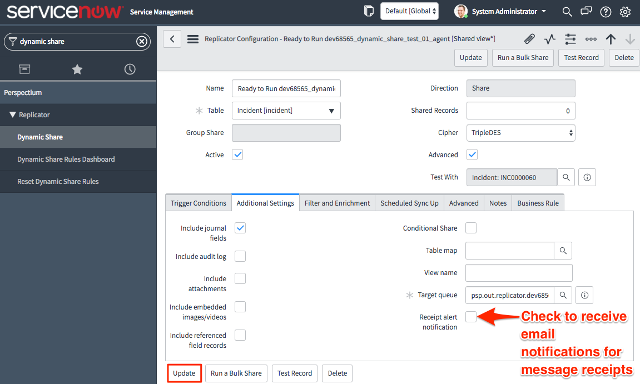Click the View name input field
This screenshot has width=640, height=384.
519,273
